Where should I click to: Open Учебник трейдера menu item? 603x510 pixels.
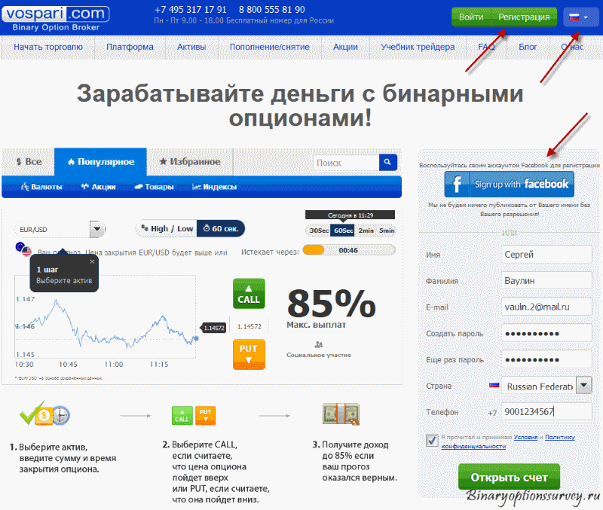click(418, 47)
